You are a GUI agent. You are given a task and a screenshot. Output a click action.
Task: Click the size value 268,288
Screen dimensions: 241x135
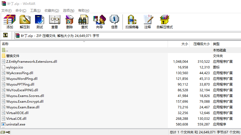182,119
